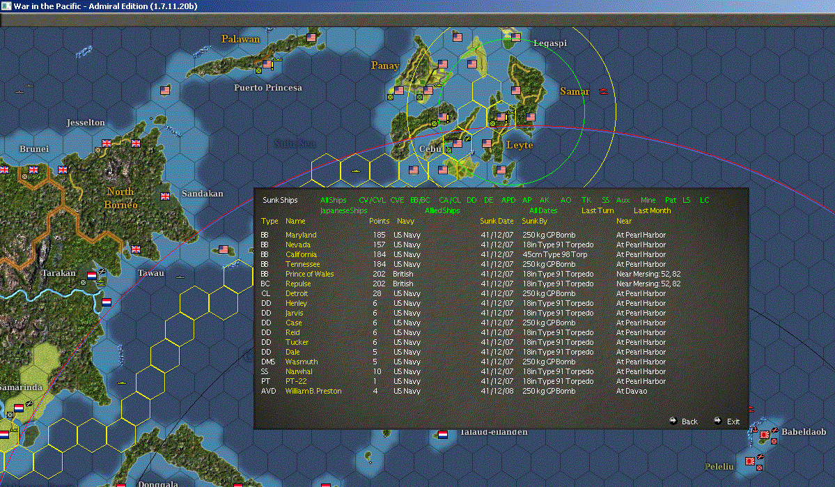Sort list by Points column header
The image size is (835, 487).
(379, 221)
